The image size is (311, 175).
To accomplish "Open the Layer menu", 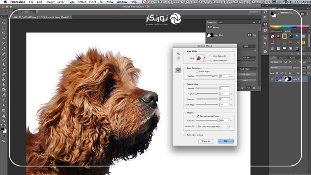I will [x=61, y=2].
